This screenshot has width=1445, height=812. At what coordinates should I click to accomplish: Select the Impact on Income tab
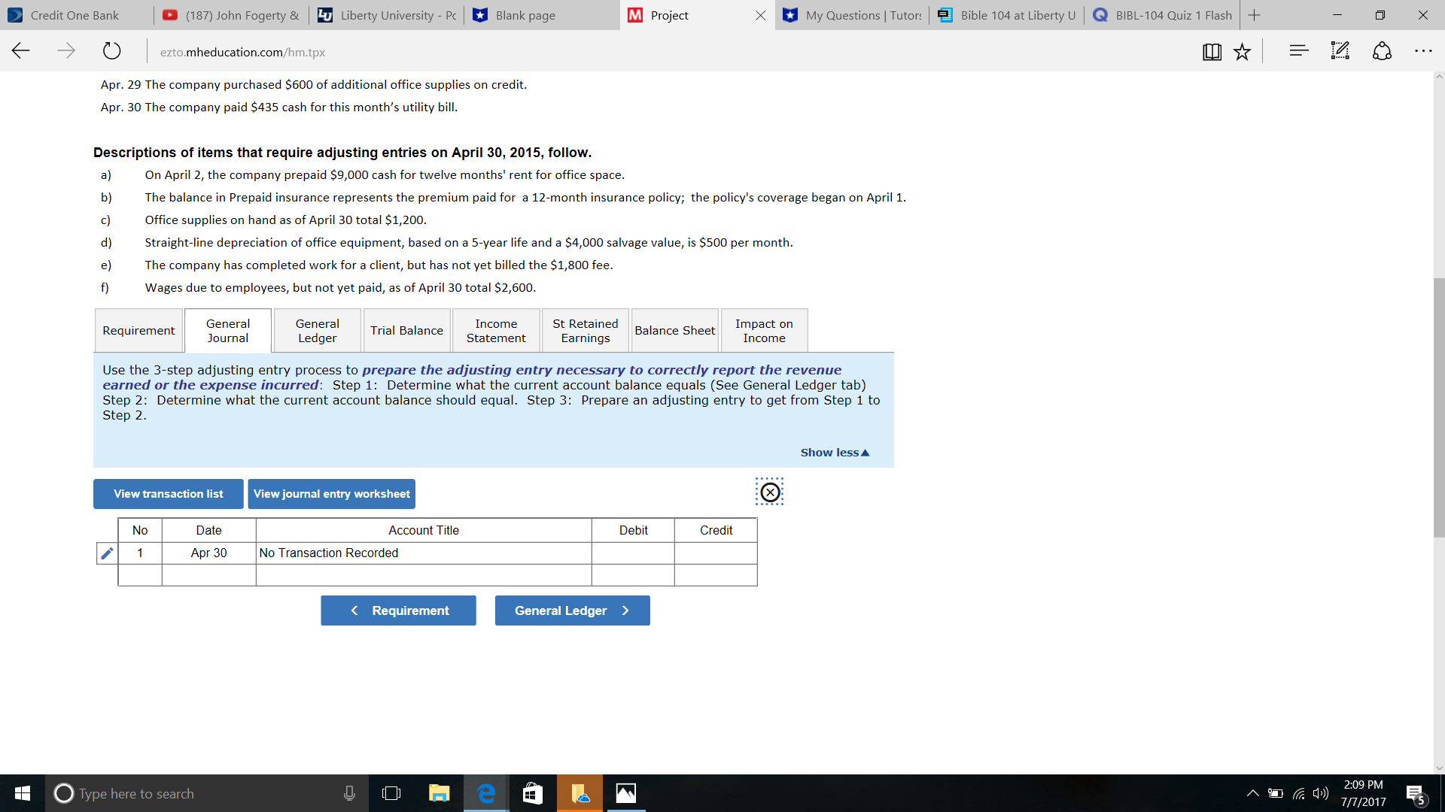click(x=764, y=331)
